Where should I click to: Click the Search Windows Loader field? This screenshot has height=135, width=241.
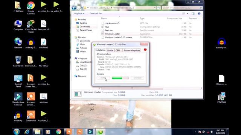182,8
